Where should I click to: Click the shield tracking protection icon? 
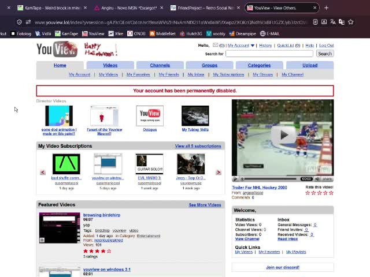tap(19, 22)
